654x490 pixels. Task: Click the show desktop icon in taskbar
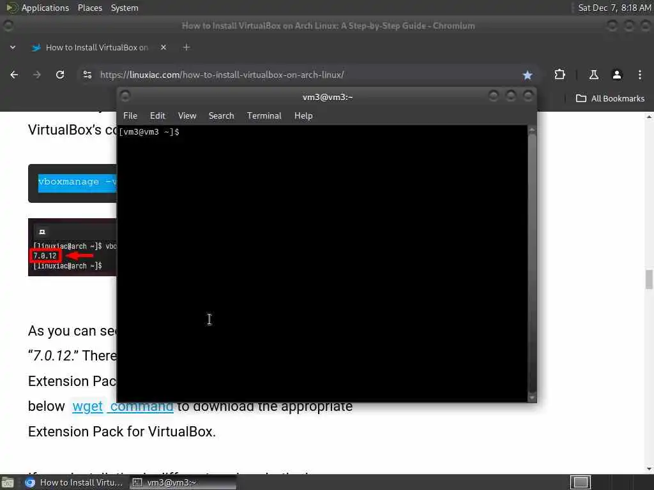[x=8, y=482]
